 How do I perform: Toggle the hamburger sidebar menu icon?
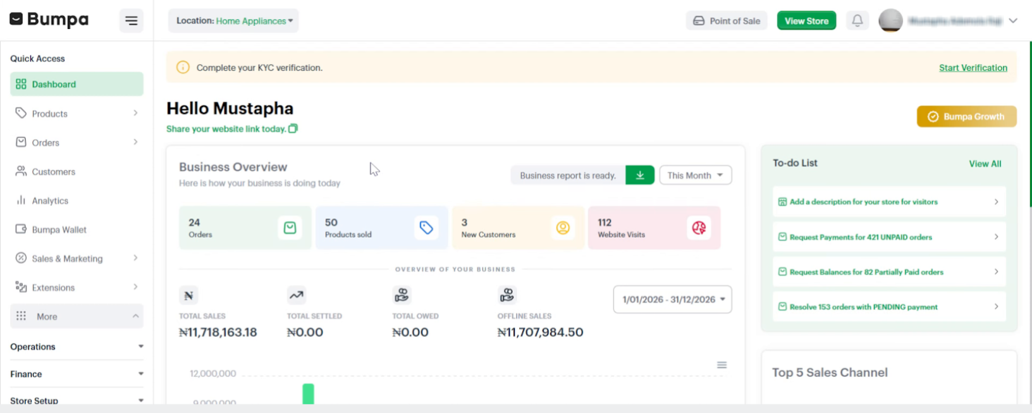point(131,21)
